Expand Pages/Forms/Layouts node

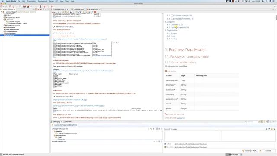[3, 26]
